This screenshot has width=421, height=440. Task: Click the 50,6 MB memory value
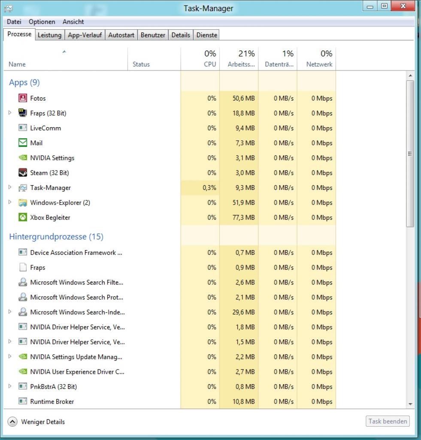pos(244,98)
